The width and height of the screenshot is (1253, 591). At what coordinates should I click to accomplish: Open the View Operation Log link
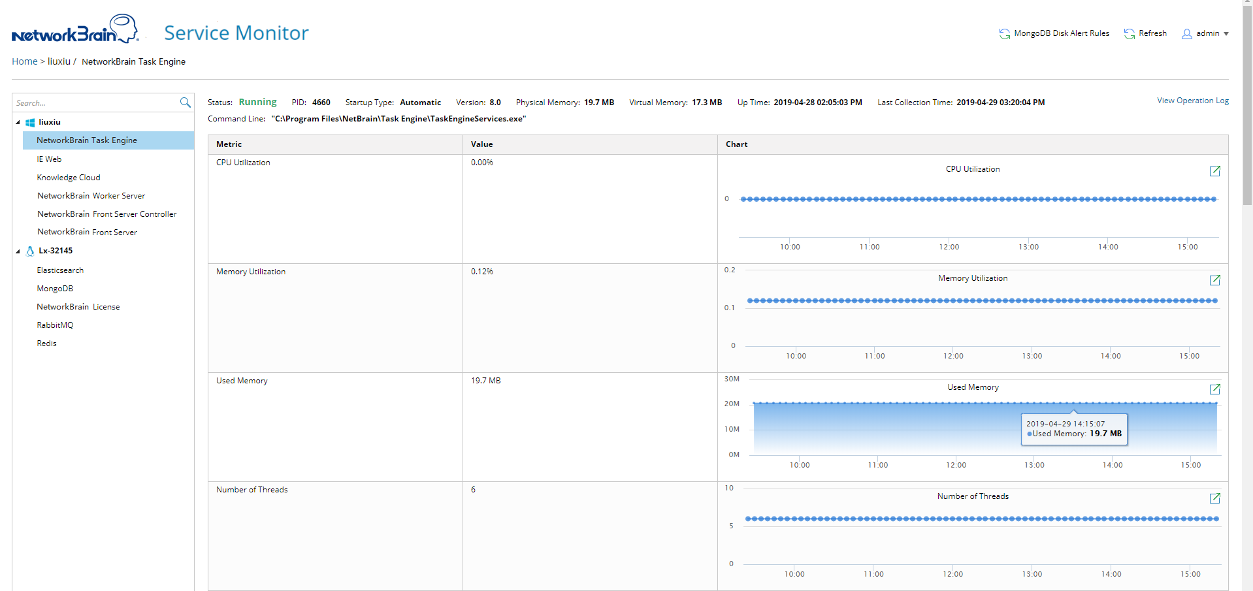(x=1193, y=101)
